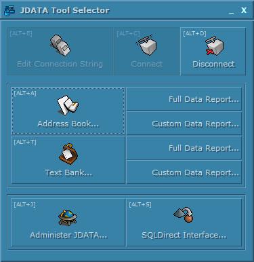Click the SQLDirect Interface... label
Screen dimensions: 254x262
point(184,235)
